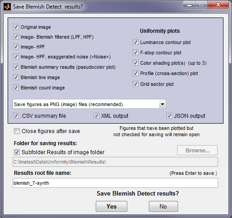Click the MATLAB icon in title bar
The width and height of the screenshot is (232, 218).
(7, 7)
